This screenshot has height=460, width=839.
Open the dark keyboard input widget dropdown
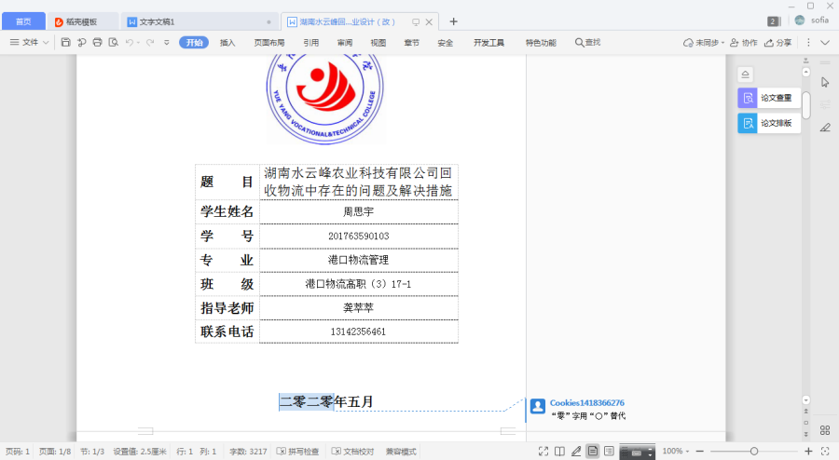(x=650, y=452)
